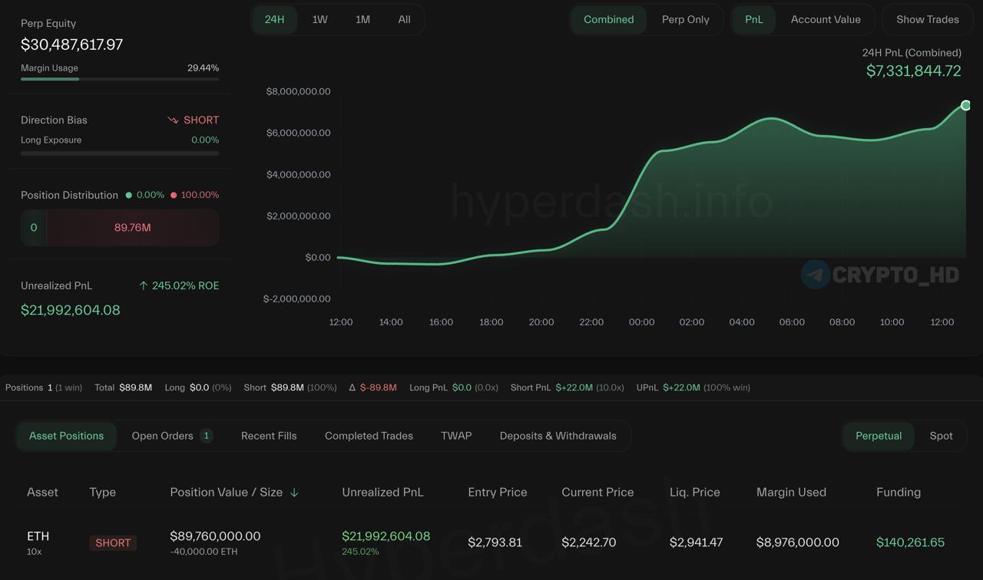Click the Type column header
This screenshot has width=983, height=580.
click(102, 493)
